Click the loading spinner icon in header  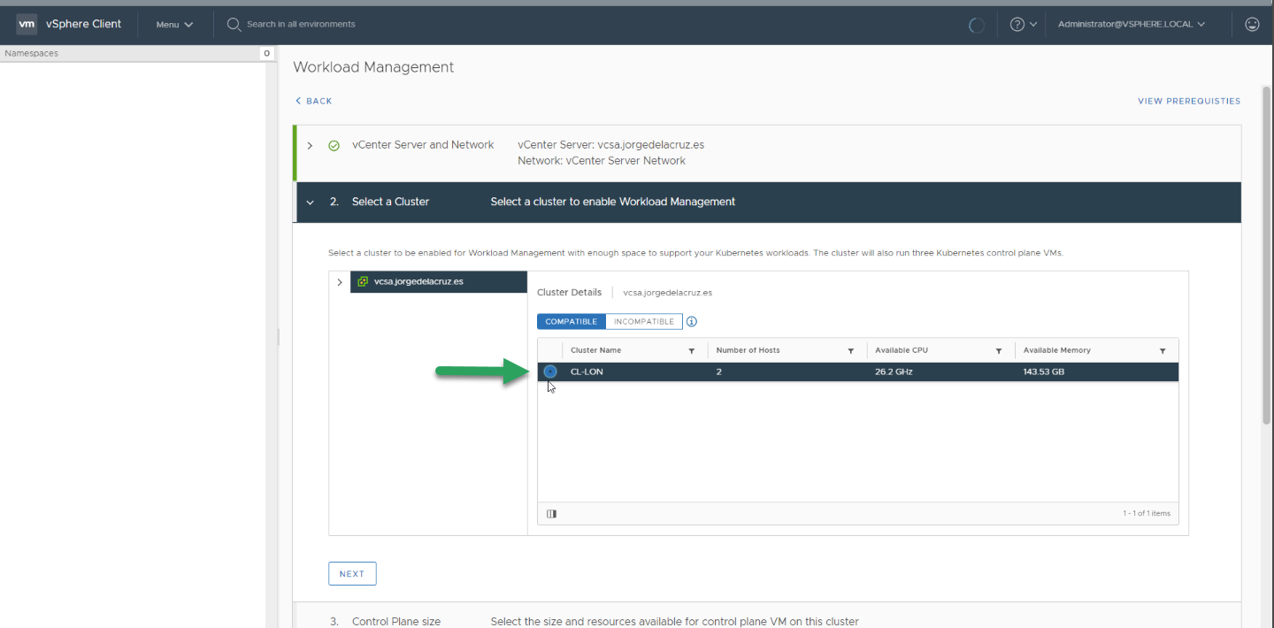[977, 25]
